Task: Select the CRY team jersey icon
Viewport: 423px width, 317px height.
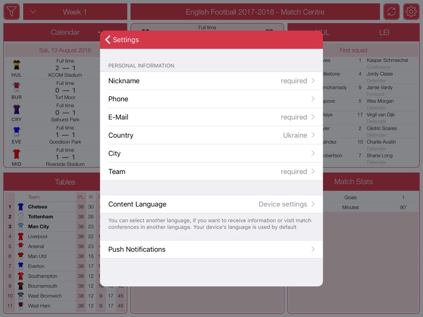Action: (16, 109)
